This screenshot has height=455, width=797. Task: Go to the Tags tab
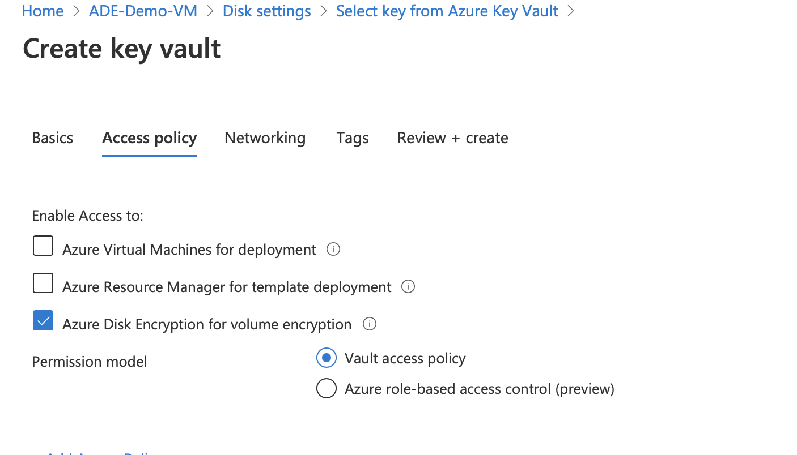(x=353, y=138)
